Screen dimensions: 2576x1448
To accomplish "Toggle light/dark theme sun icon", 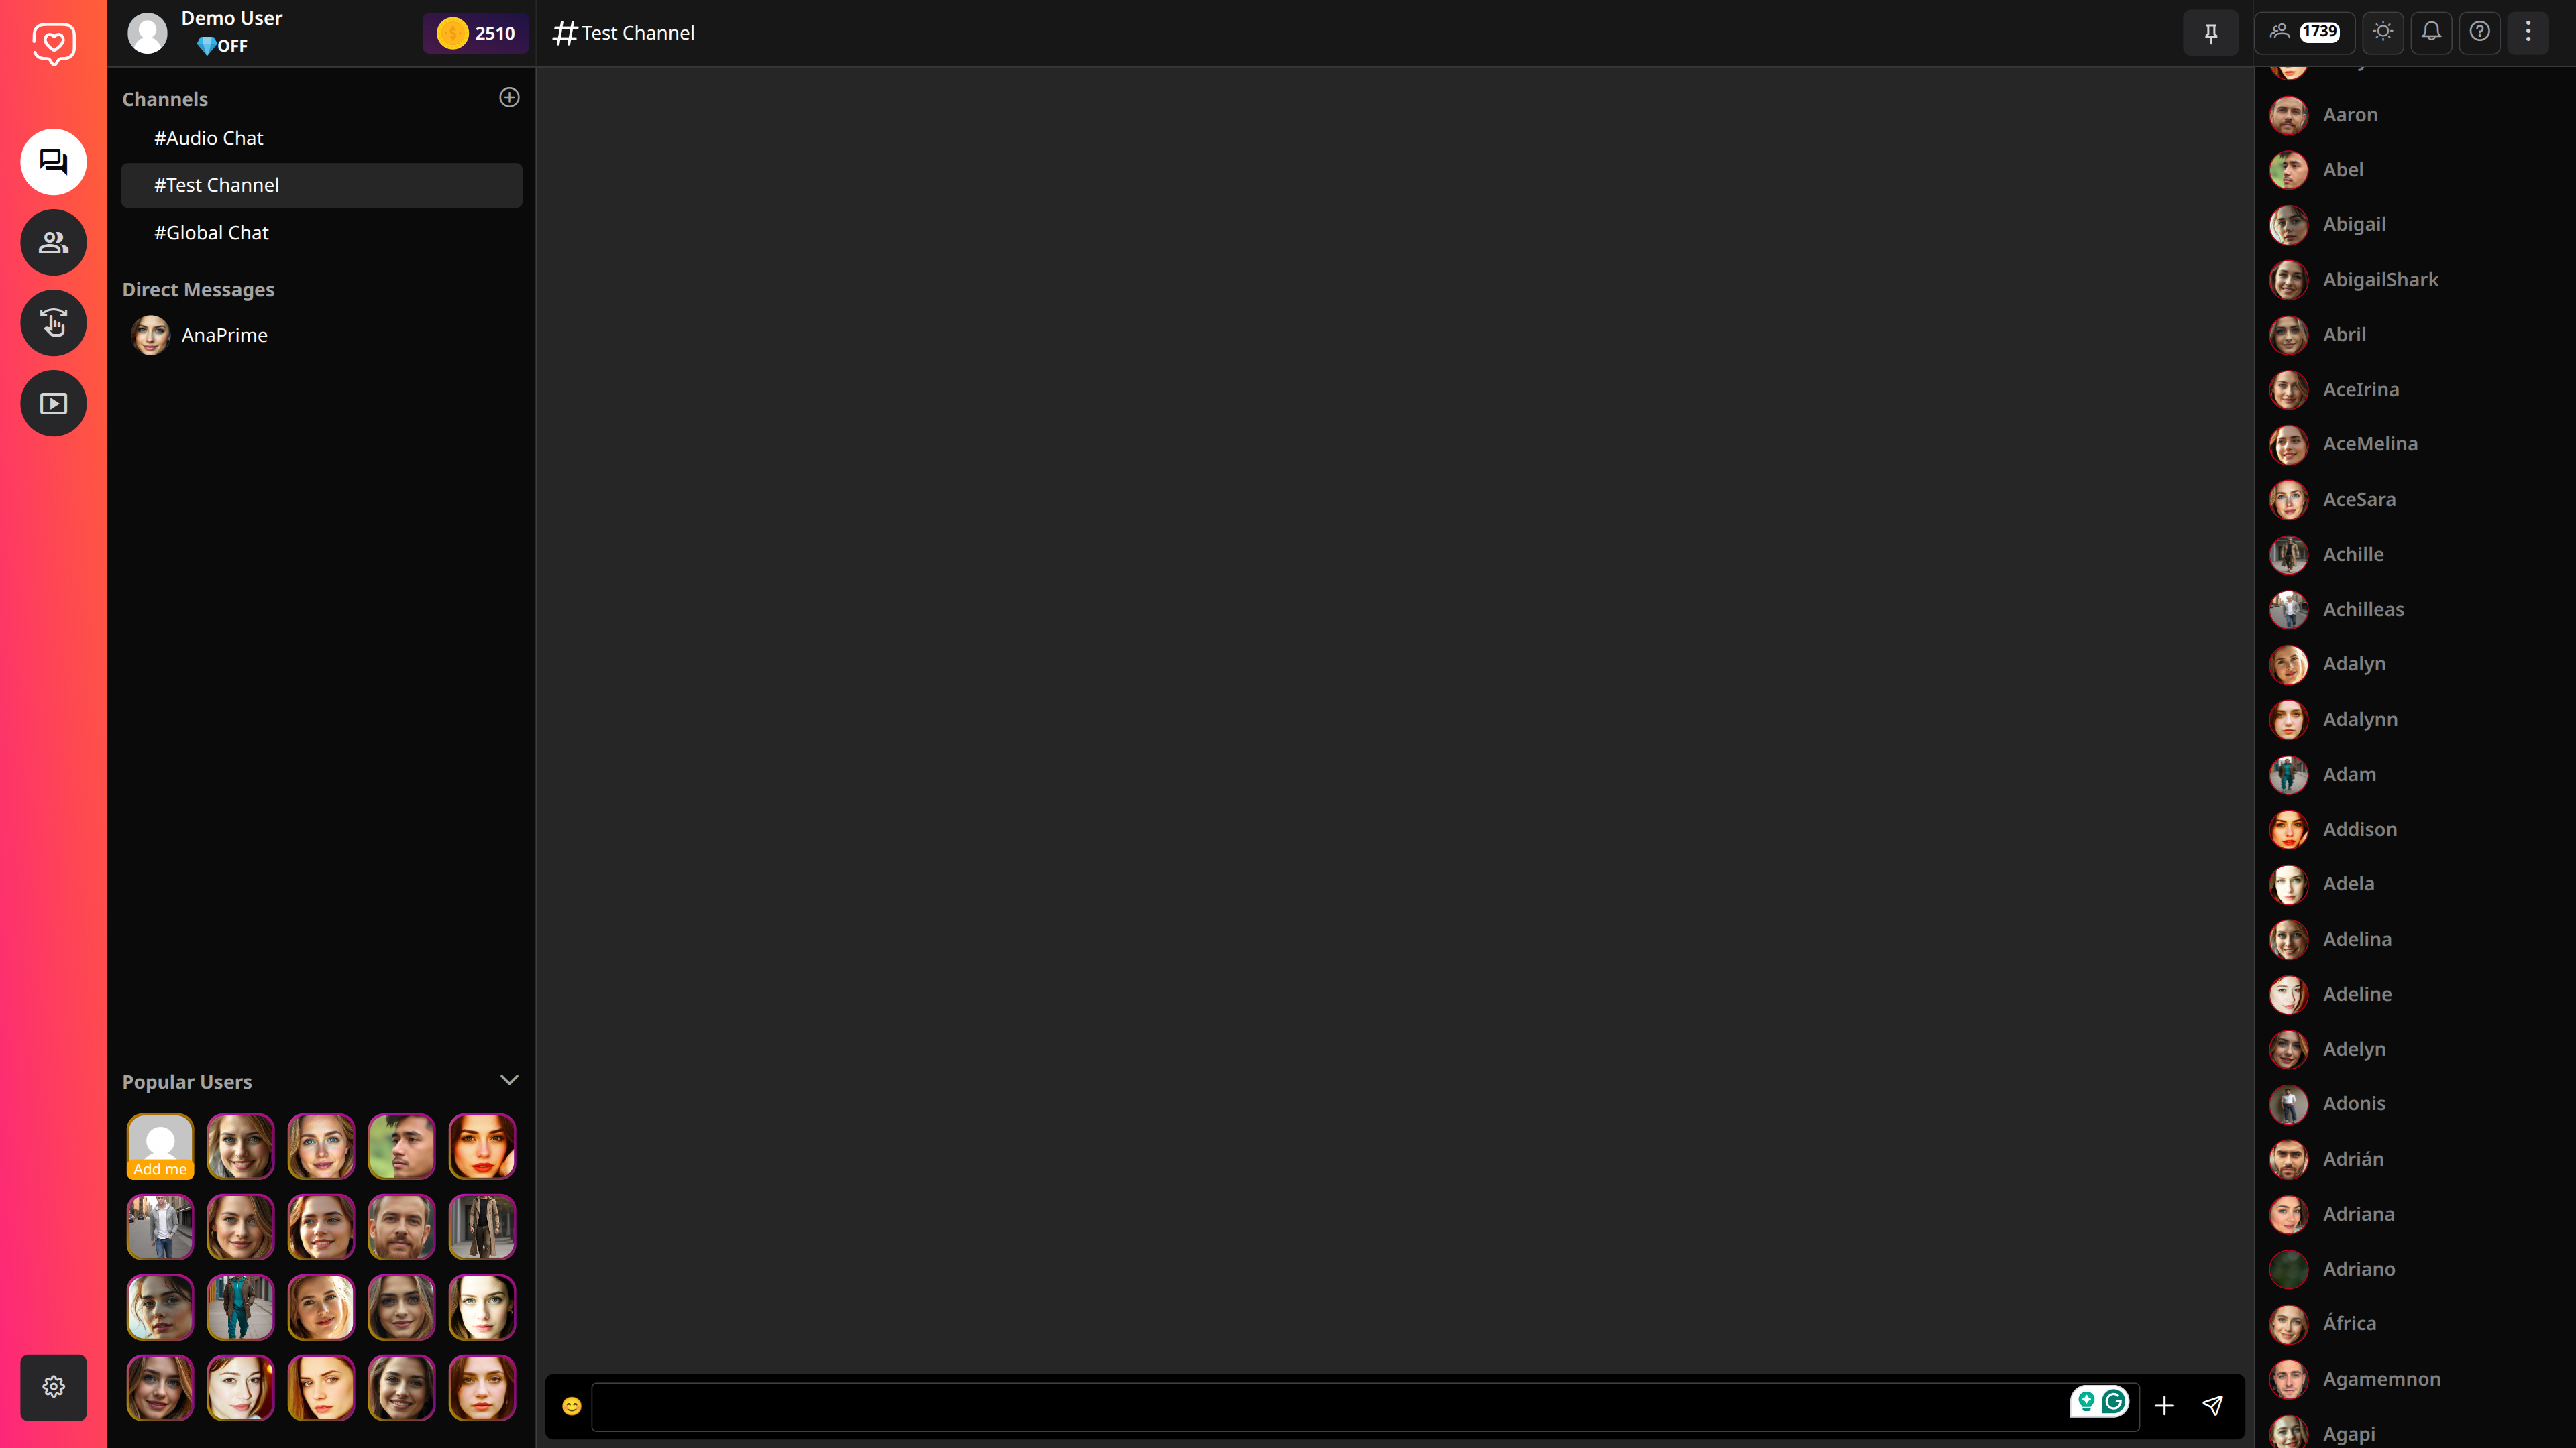I will [2383, 32].
